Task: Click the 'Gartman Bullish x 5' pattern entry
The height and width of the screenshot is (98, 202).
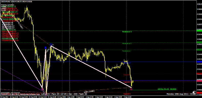Action: 9,12
